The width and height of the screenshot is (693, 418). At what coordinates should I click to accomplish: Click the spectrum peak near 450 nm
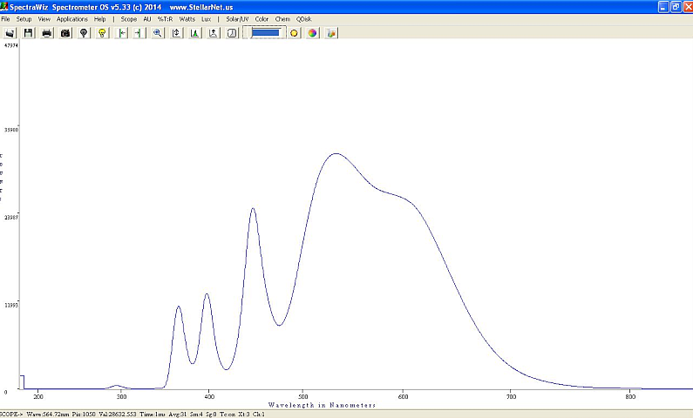(x=253, y=208)
